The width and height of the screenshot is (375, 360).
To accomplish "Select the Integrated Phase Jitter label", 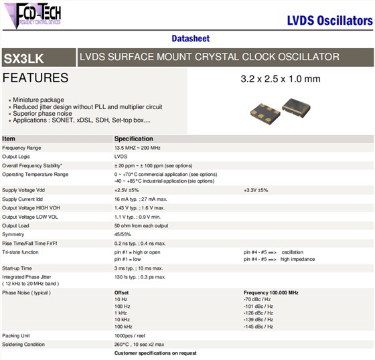I will [27, 277].
